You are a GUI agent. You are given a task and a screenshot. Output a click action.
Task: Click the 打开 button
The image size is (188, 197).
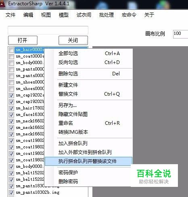click(x=23, y=40)
